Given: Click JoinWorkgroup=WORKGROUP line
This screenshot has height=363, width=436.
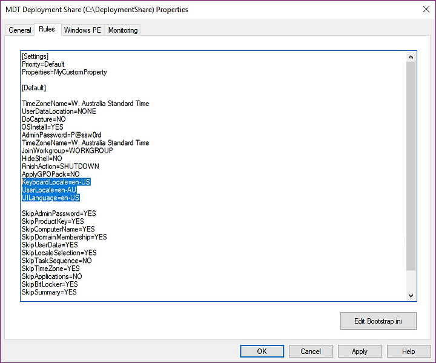Looking at the screenshot, I should [x=67, y=151].
